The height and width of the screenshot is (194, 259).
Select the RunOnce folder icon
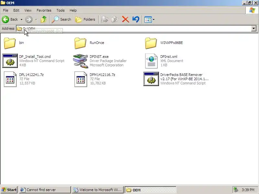pos(80,43)
